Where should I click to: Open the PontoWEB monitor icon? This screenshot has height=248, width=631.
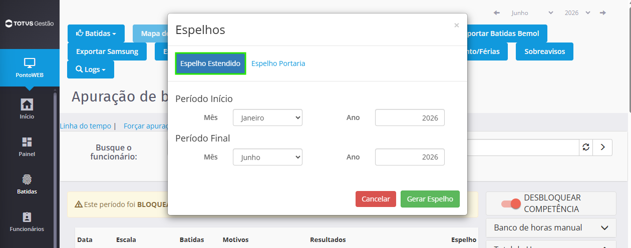click(30, 63)
